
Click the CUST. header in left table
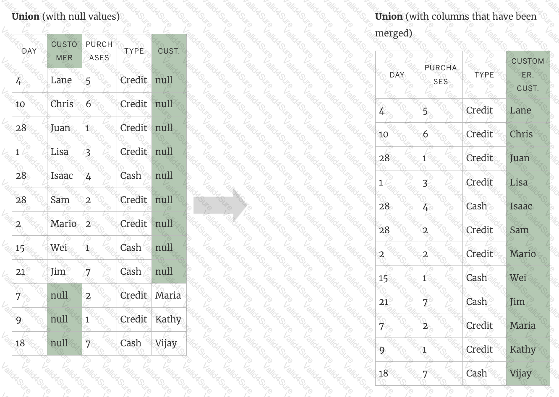(x=169, y=51)
